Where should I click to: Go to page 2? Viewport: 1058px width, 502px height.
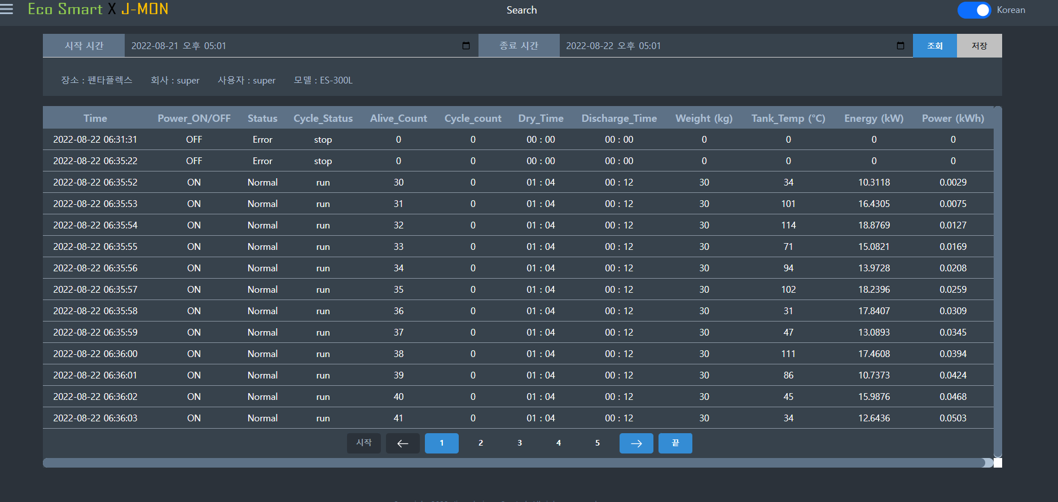pyautogui.click(x=481, y=443)
